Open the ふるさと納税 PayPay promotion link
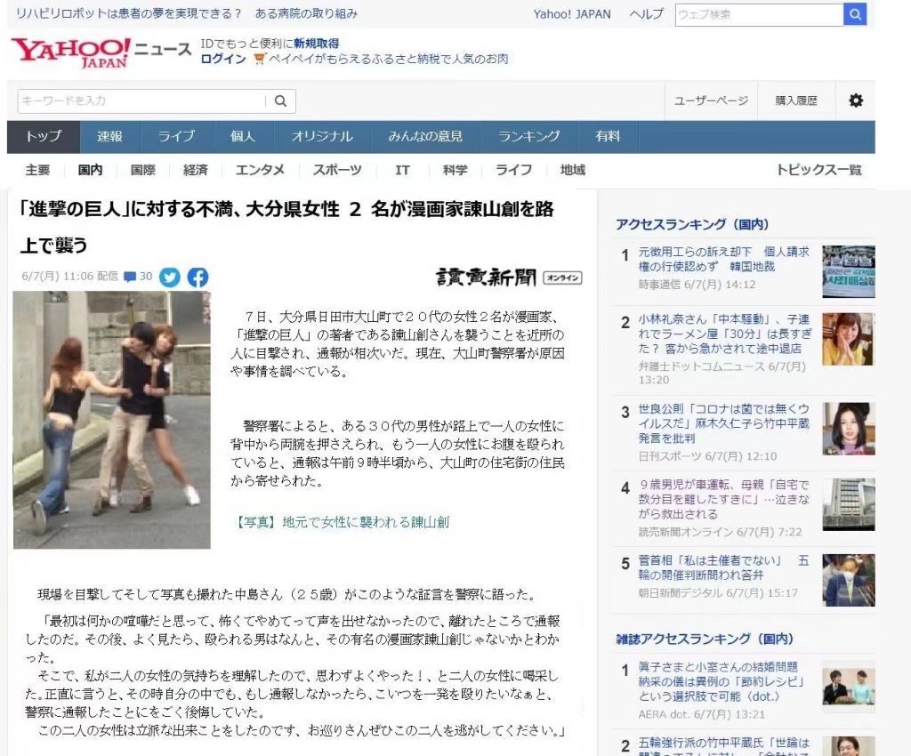Viewport: 911px width, 756px height. (x=388, y=59)
